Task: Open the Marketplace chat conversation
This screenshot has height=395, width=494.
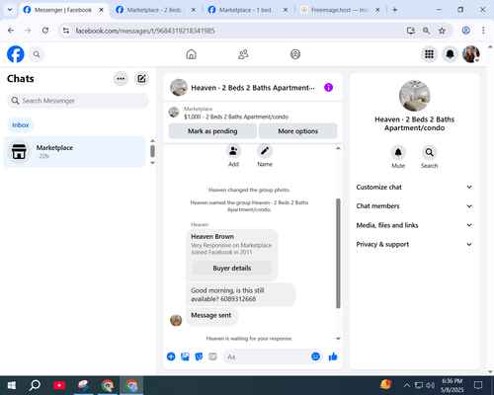Action: coord(74,152)
